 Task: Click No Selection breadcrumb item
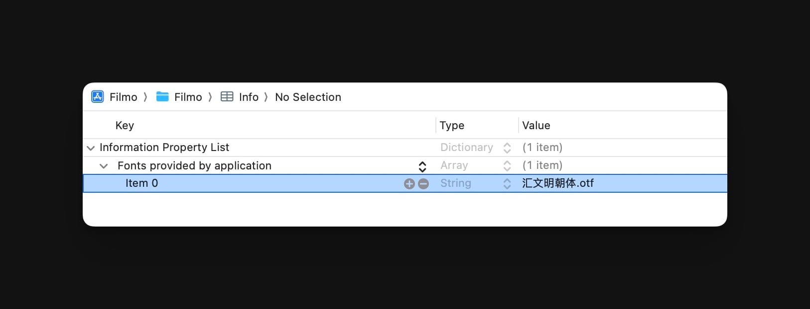pos(308,97)
